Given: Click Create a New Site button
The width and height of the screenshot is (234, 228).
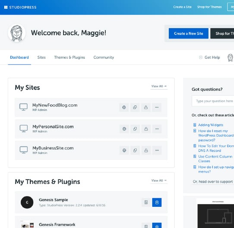Looking at the screenshot, I should click(x=189, y=33).
